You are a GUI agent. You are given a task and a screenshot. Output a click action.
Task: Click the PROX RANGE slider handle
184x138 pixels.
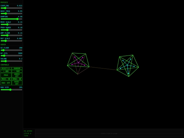tap(7, 30)
